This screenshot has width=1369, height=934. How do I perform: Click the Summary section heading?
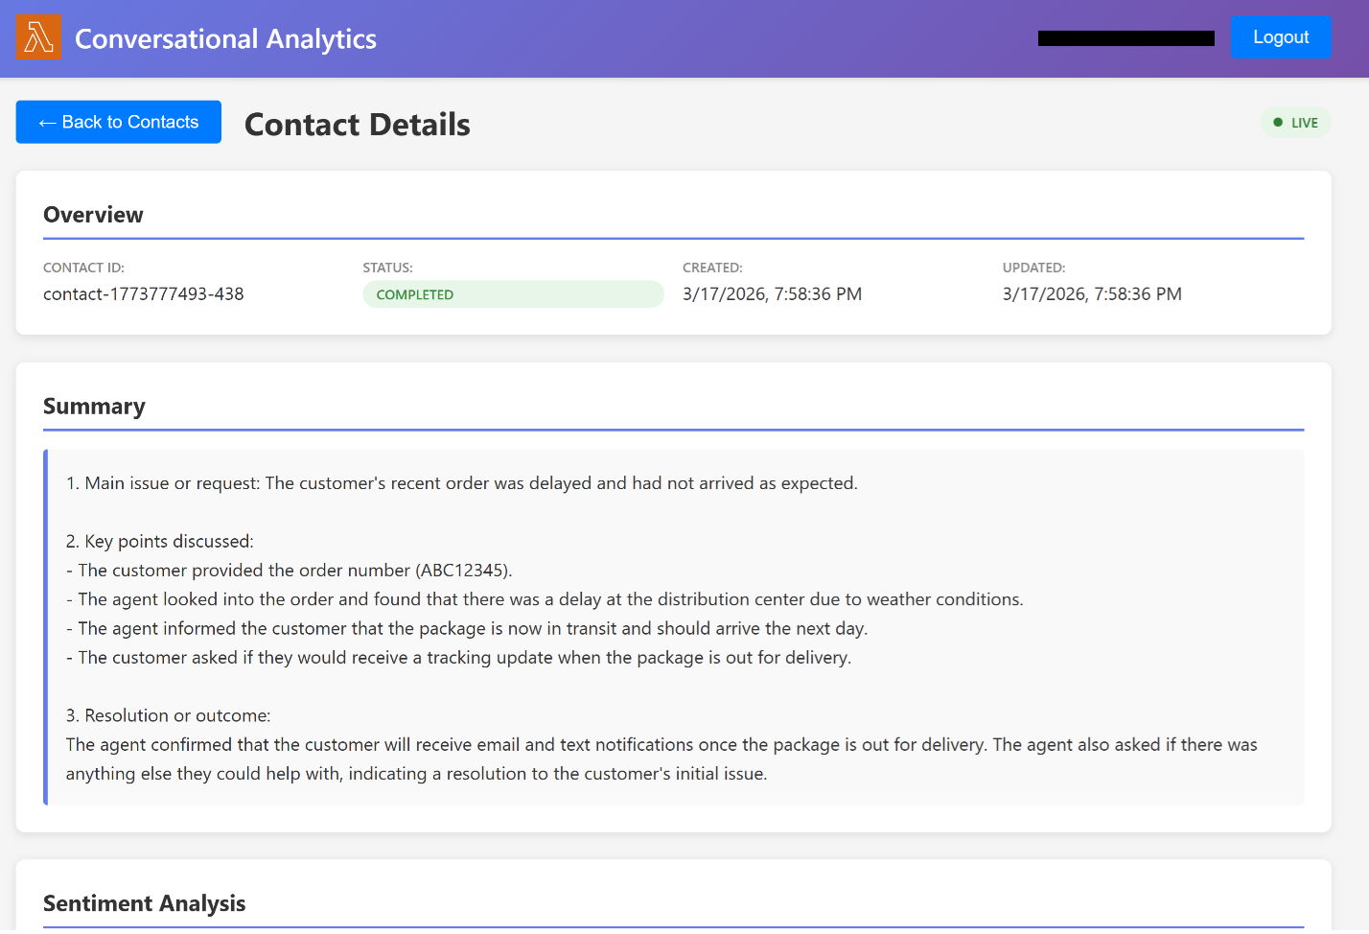coord(94,407)
